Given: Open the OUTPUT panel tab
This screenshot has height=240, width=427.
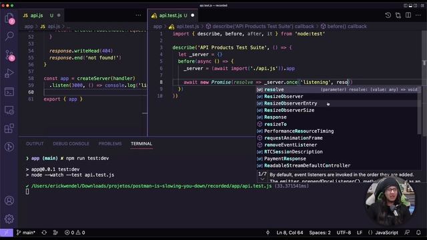Looking at the screenshot, I should coord(35,144).
